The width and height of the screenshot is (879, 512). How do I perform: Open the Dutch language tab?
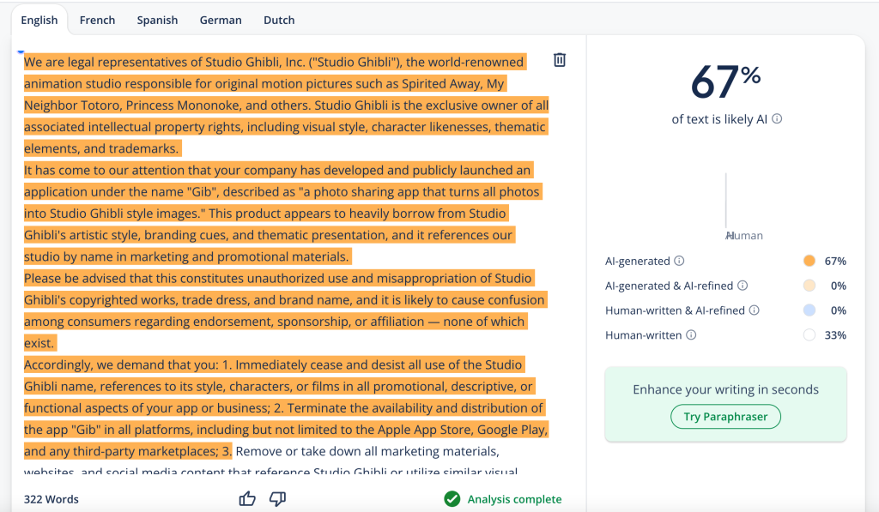(x=279, y=20)
